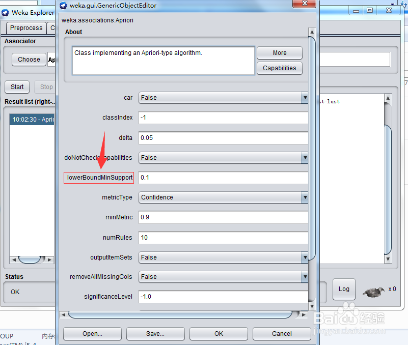Click output panel scrollbar up arrow in Explorer
Image resolution: width=408 pixels, height=345 pixels.
click(x=388, y=98)
